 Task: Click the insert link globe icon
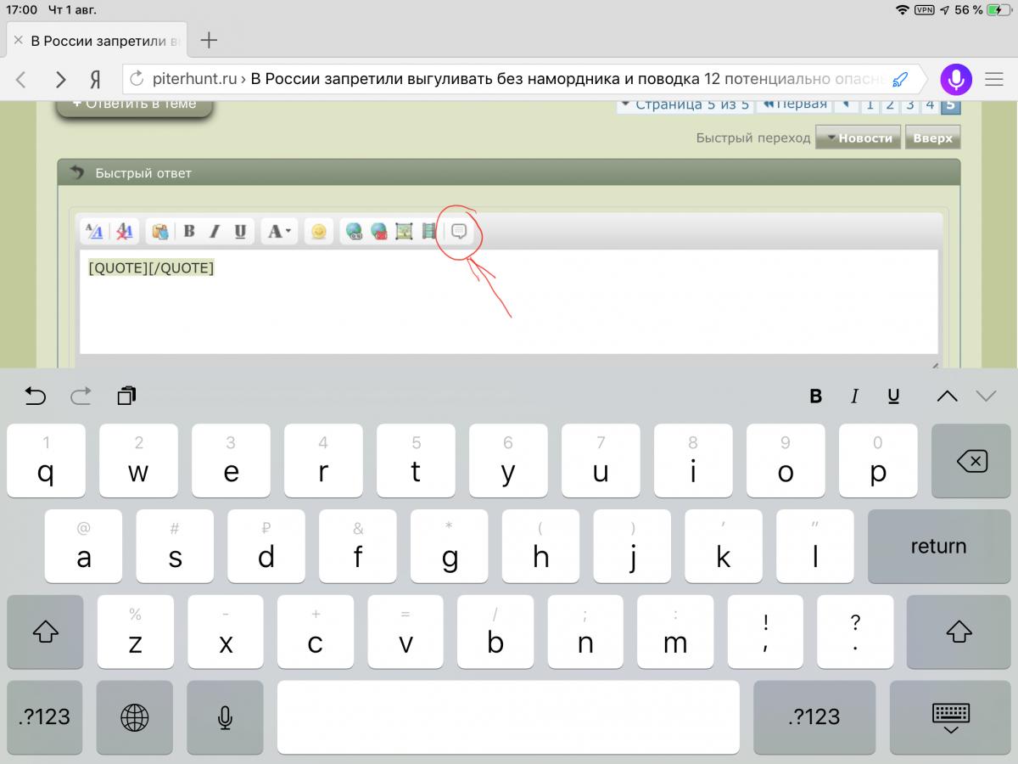click(355, 231)
